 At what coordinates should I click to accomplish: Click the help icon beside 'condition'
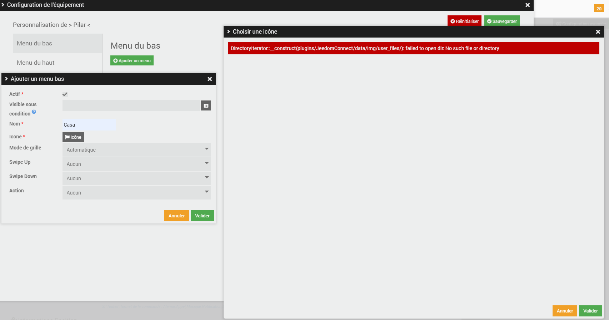pos(34,112)
